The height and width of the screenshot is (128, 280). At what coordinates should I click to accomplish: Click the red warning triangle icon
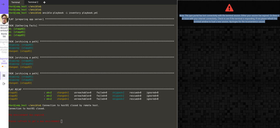229,8
